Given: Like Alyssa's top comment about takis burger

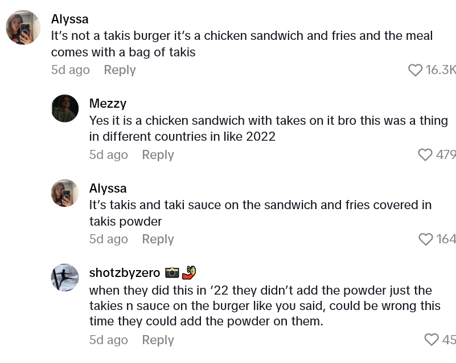Looking at the screenshot, I should point(416,70).
